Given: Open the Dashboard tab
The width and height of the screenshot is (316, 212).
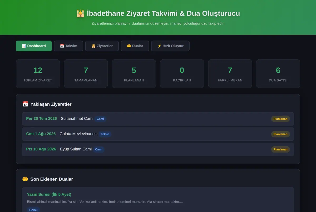Looking at the screenshot, I should click(34, 46).
